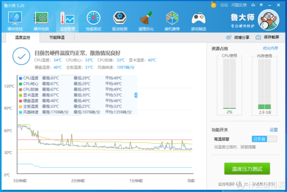
Task: Toggle the red 硬盘温度 legend swatch
Action: coord(21,101)
